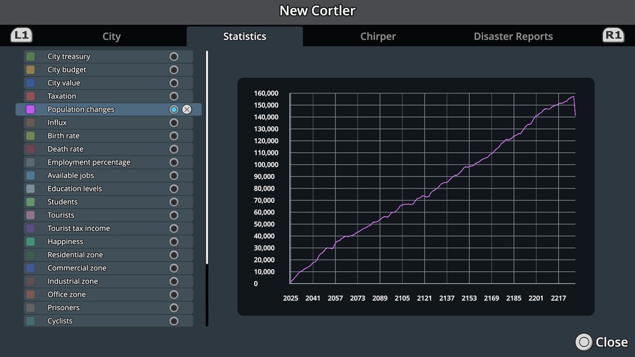This screenshot has height=357, width=635.
Task: Click the tan City budget color swatch
Action: coord(31,70)
